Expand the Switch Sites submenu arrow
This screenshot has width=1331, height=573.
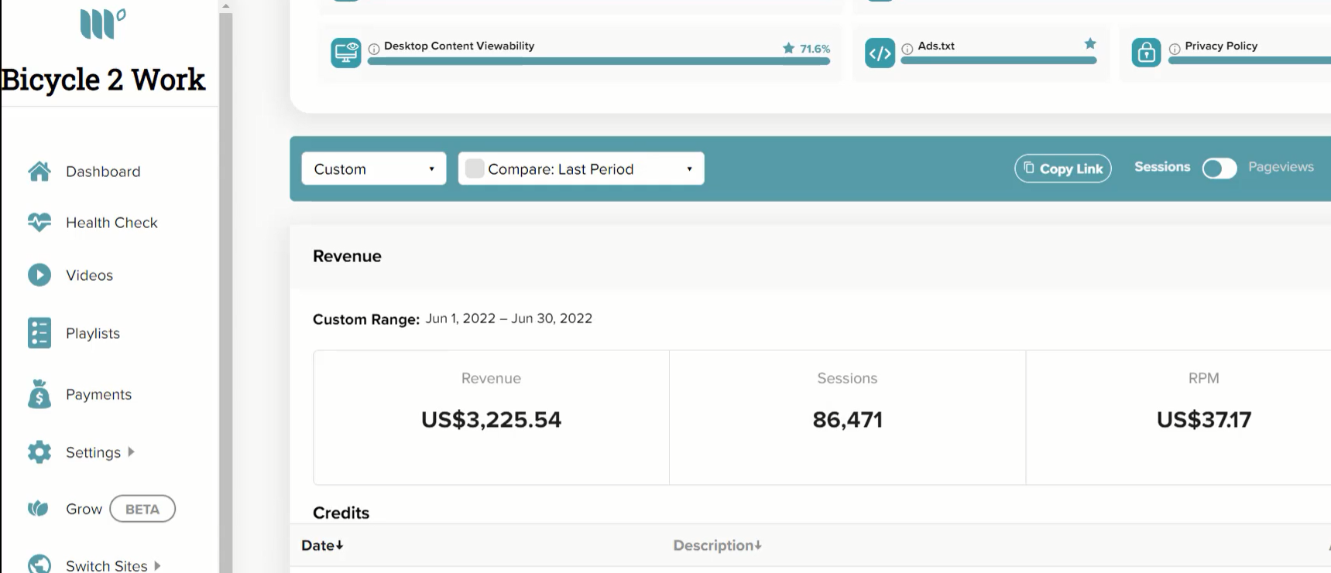click(x=157, y=565)
